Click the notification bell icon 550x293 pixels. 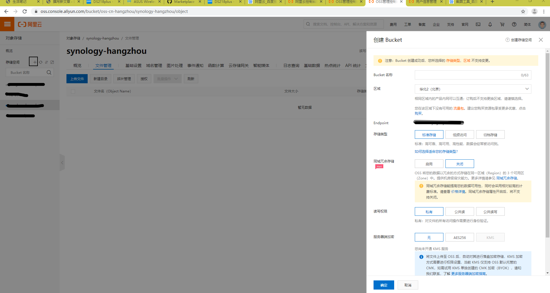490,24
